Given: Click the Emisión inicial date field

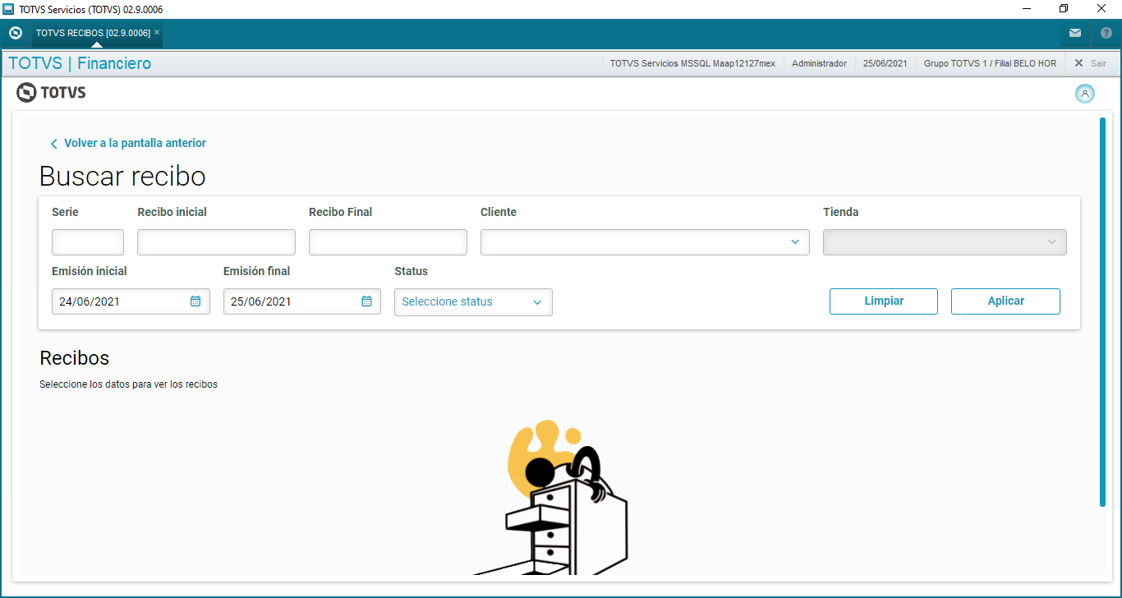Looking at the screenshot, I should (x=131, y=301).
